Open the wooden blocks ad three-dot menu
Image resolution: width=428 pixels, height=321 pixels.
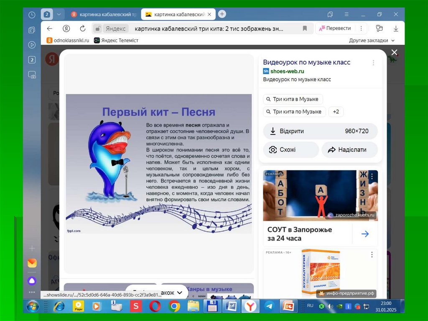point(372,177)
